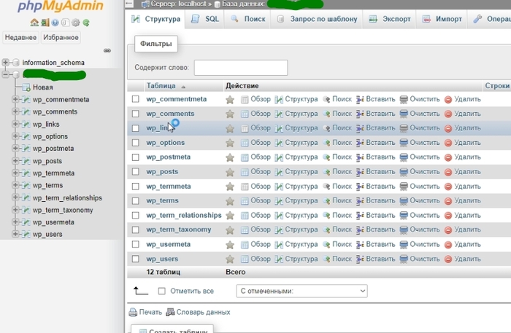511x333 pixels.
Task: Click the green reload navigation icon
Action: 86,23
